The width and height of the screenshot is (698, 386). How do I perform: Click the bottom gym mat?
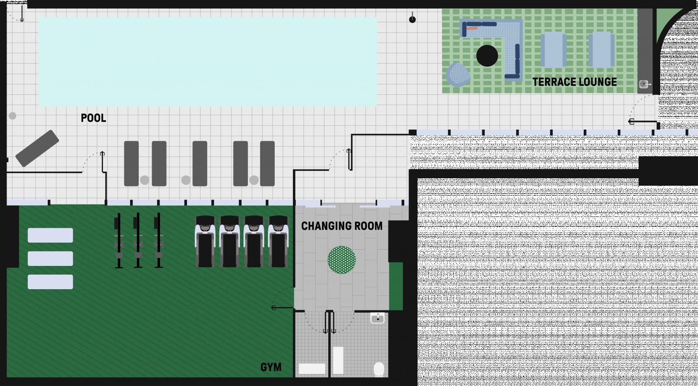tap(50, 282)
